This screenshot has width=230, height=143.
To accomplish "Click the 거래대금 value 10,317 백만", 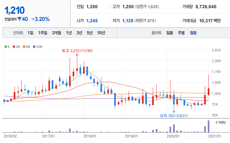I will tap(210, 21).
